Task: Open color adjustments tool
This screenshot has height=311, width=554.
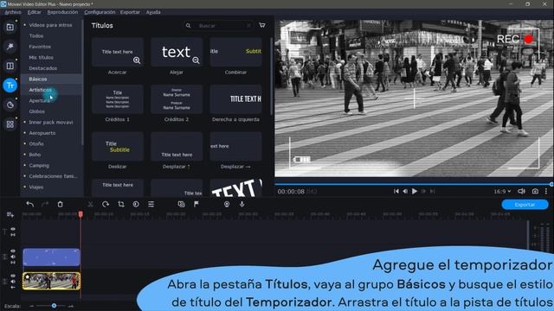Action: [x=136, y=204]
